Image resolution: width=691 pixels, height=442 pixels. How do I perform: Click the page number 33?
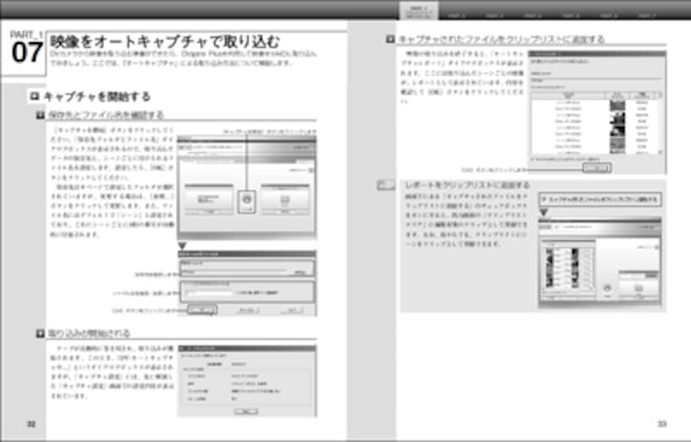(x=662, y=424)
